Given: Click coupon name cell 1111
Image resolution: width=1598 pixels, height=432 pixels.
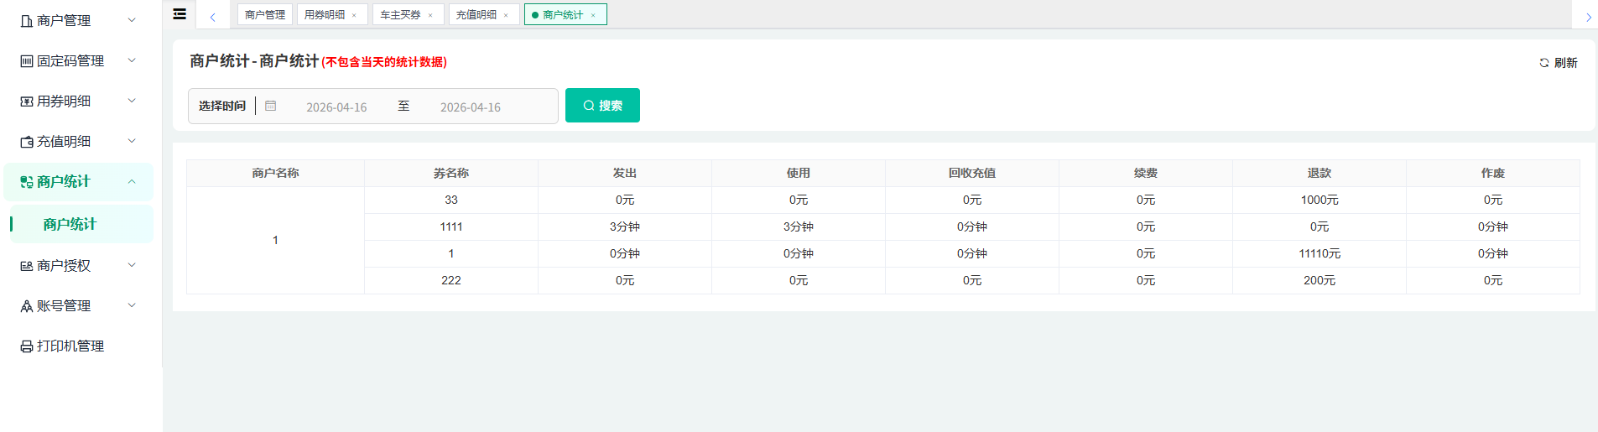Looking at the screenshot, I should tap(451, 226).
